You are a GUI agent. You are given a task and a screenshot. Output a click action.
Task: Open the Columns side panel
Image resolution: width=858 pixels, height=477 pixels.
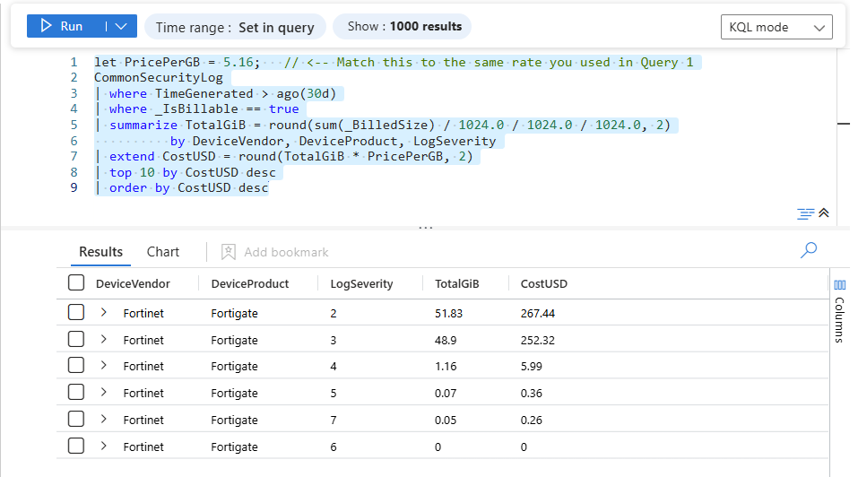tap(839, 309)
